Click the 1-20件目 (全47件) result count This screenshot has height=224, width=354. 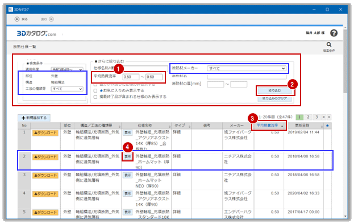coord(276,117)
